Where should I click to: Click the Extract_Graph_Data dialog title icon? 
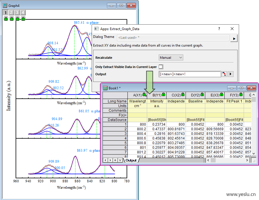[96, 29]
